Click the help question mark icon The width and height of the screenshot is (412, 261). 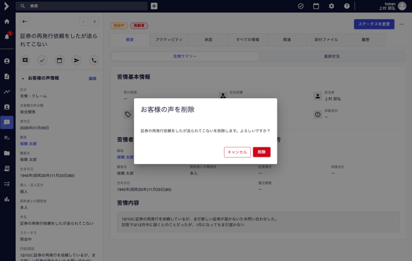point(347,6)
